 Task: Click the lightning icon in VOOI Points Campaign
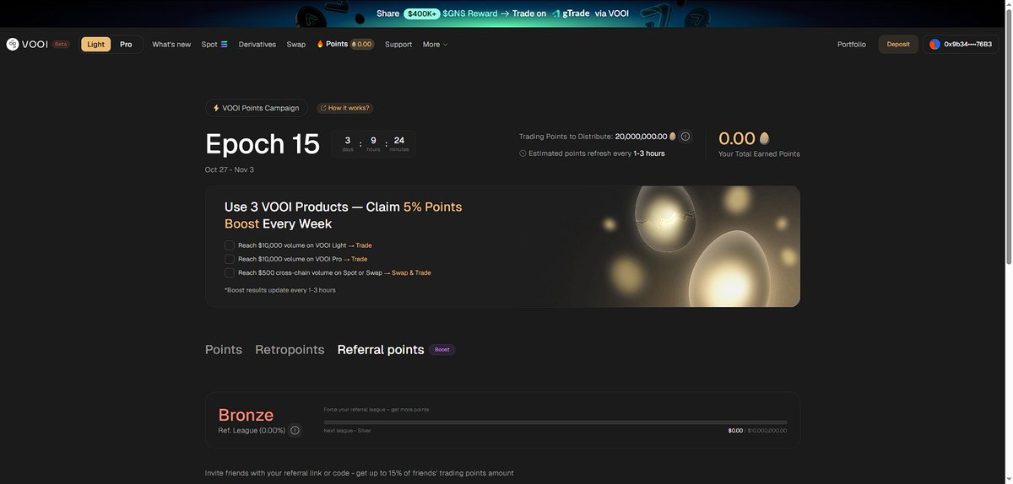coord(216,108)
